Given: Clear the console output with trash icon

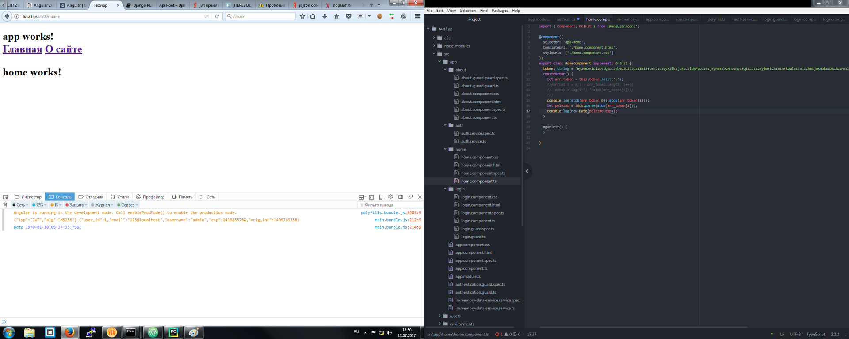Looking at the screenshot, I should click(5, 205).
